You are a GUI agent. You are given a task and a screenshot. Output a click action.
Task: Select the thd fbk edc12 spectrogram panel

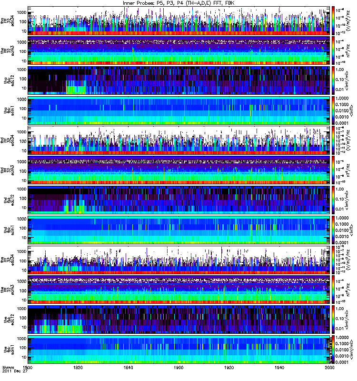(x=179, y=200)
